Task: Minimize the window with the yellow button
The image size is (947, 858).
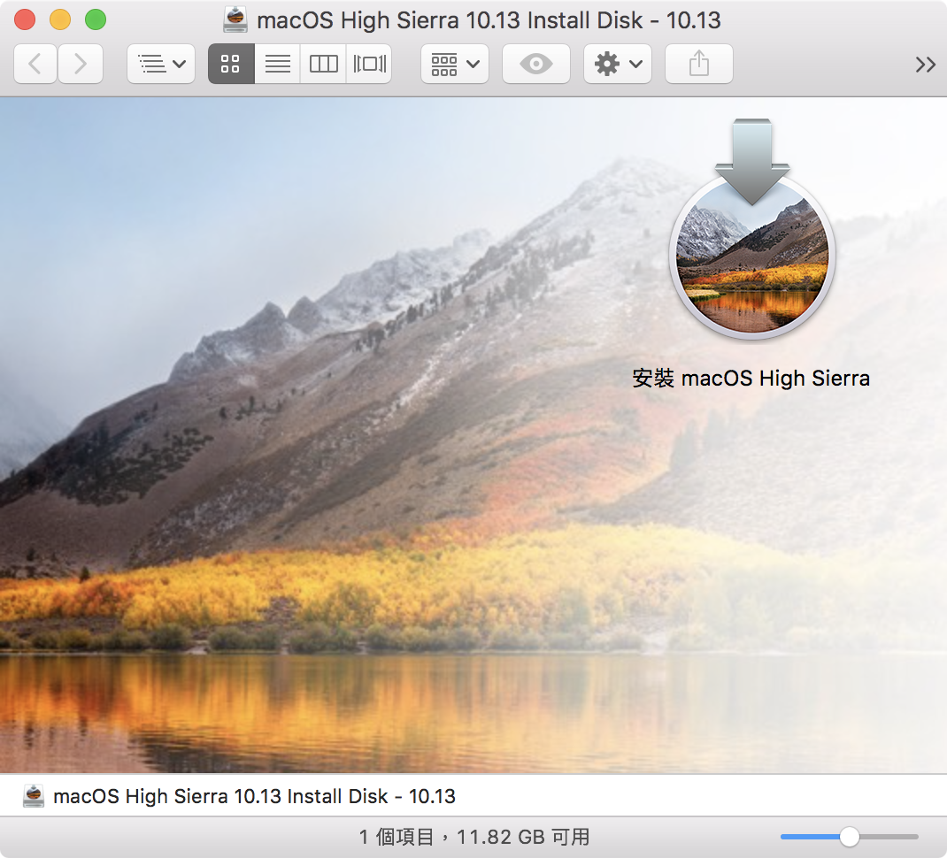Action: [60, 20]
